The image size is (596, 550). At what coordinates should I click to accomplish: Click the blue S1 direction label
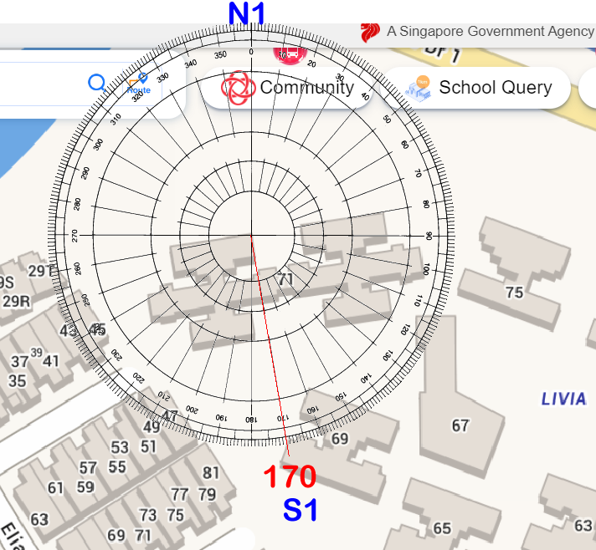click(x=300, y=510)
